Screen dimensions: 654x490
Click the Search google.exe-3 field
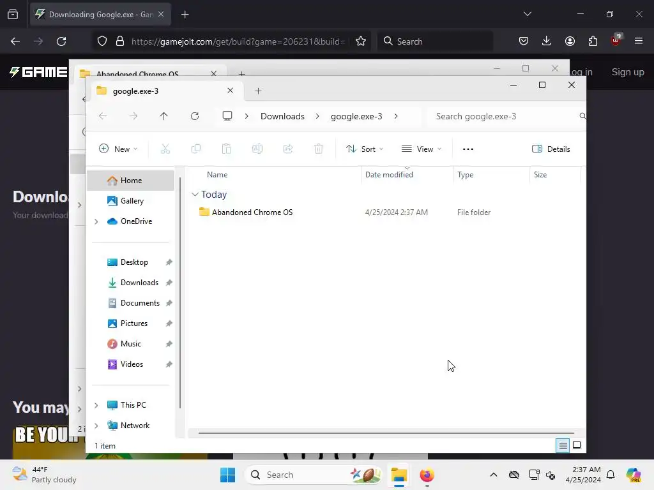pyautogui.click(x=506, y=116)
